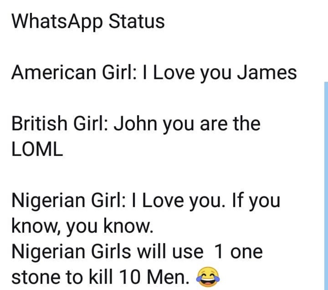Click the "WhatsApp Status" heading text

tap(88, 22)
